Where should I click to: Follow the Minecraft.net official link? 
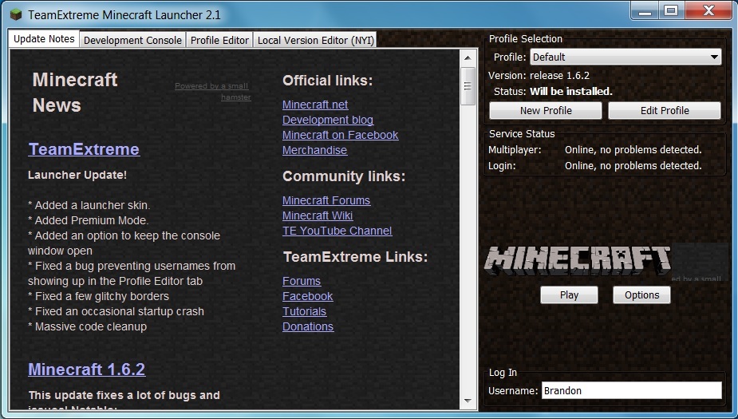(315, 105)
